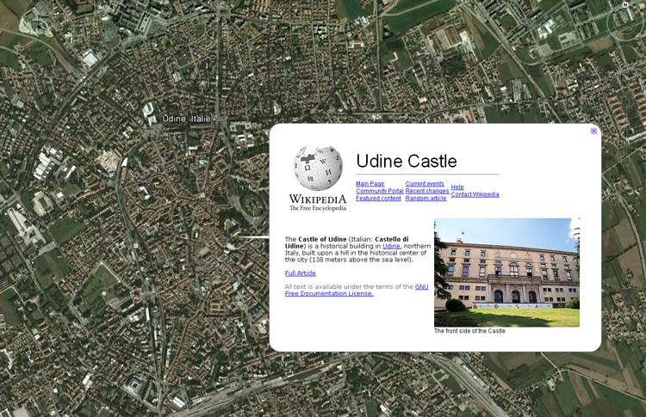Open the Recent changes link

click(x=427, y=191)
